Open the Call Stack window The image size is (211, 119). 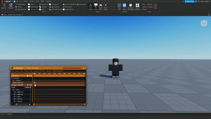tap(43, 7)
